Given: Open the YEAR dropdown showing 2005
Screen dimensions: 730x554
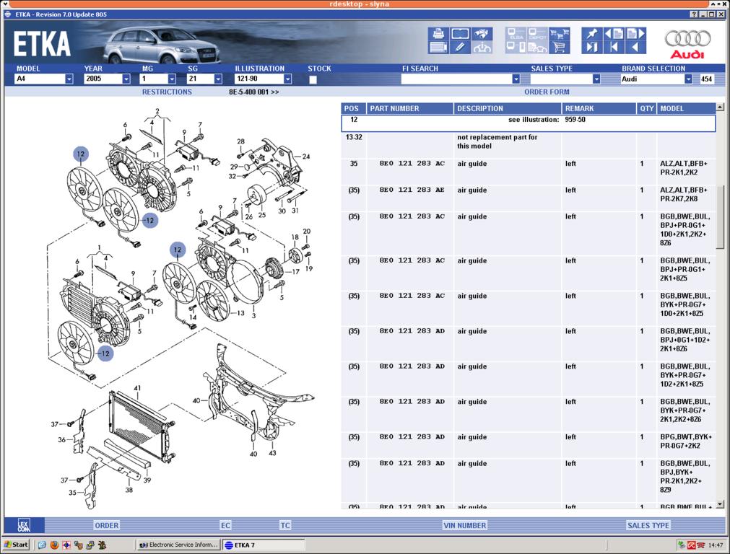Looking at the screenshot, I should (x=126, y=79).
